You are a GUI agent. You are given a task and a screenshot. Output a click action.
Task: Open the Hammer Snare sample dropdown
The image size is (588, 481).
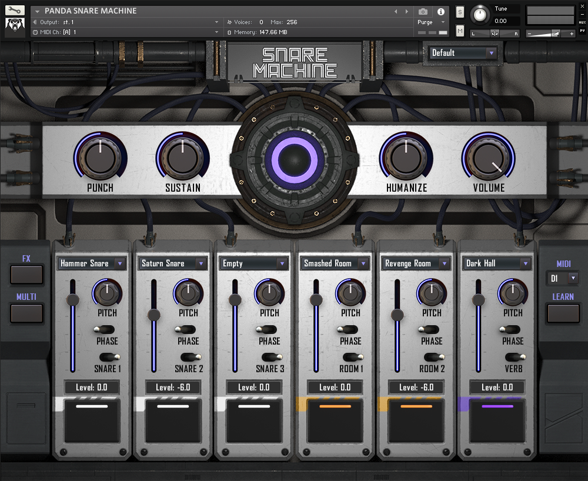[x=92, y=263]
